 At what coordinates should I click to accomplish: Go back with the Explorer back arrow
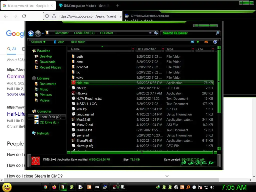31,33
